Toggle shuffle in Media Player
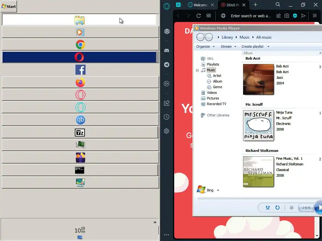Image resolution: width=322 pixels, height=241 pixels. point(268,208)
